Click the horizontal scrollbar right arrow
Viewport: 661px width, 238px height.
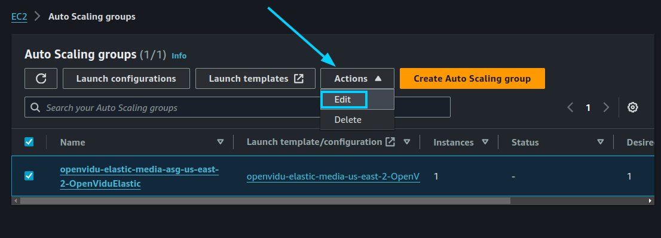click(x=650, y=201)
